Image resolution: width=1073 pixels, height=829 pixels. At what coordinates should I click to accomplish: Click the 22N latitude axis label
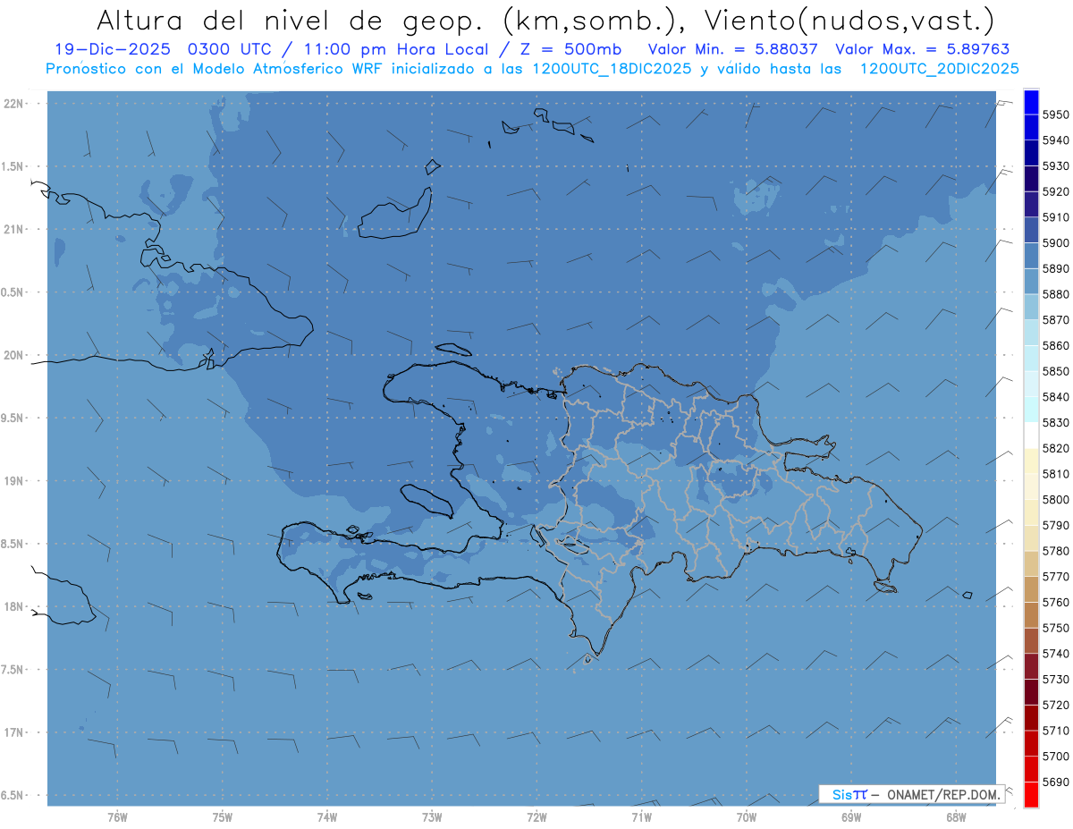click(13, 104)
